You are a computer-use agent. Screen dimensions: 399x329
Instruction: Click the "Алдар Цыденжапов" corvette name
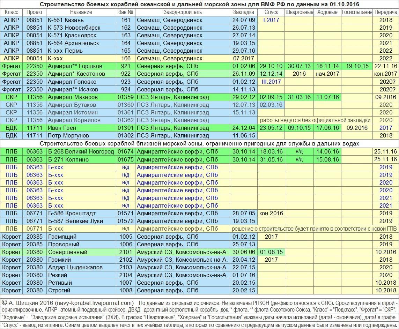click(75, 267)
